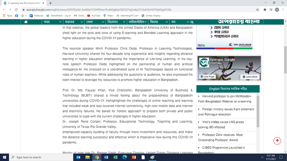Open Professor Zahir Most Outstanding Professor article
287x161 pixels.
[x=220, y=137]
